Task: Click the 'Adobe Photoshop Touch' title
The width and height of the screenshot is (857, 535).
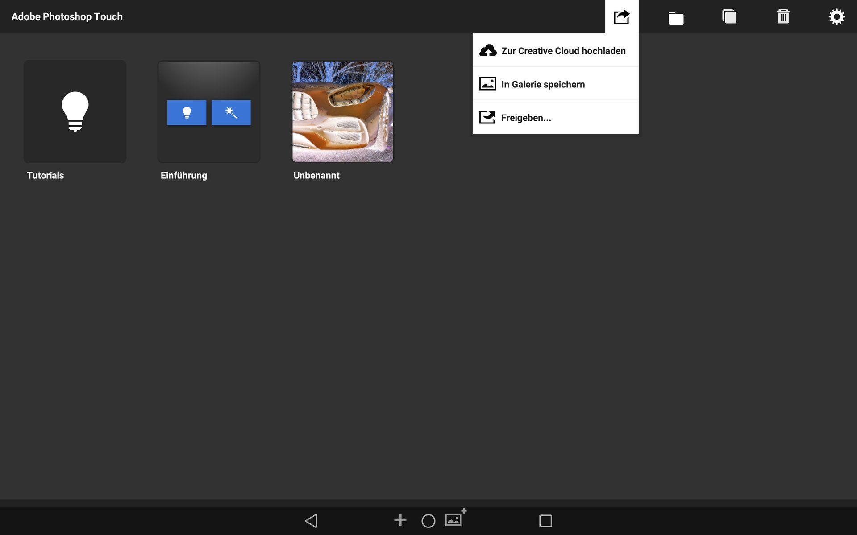Action: pyautogui.click(x=67, y=16)
